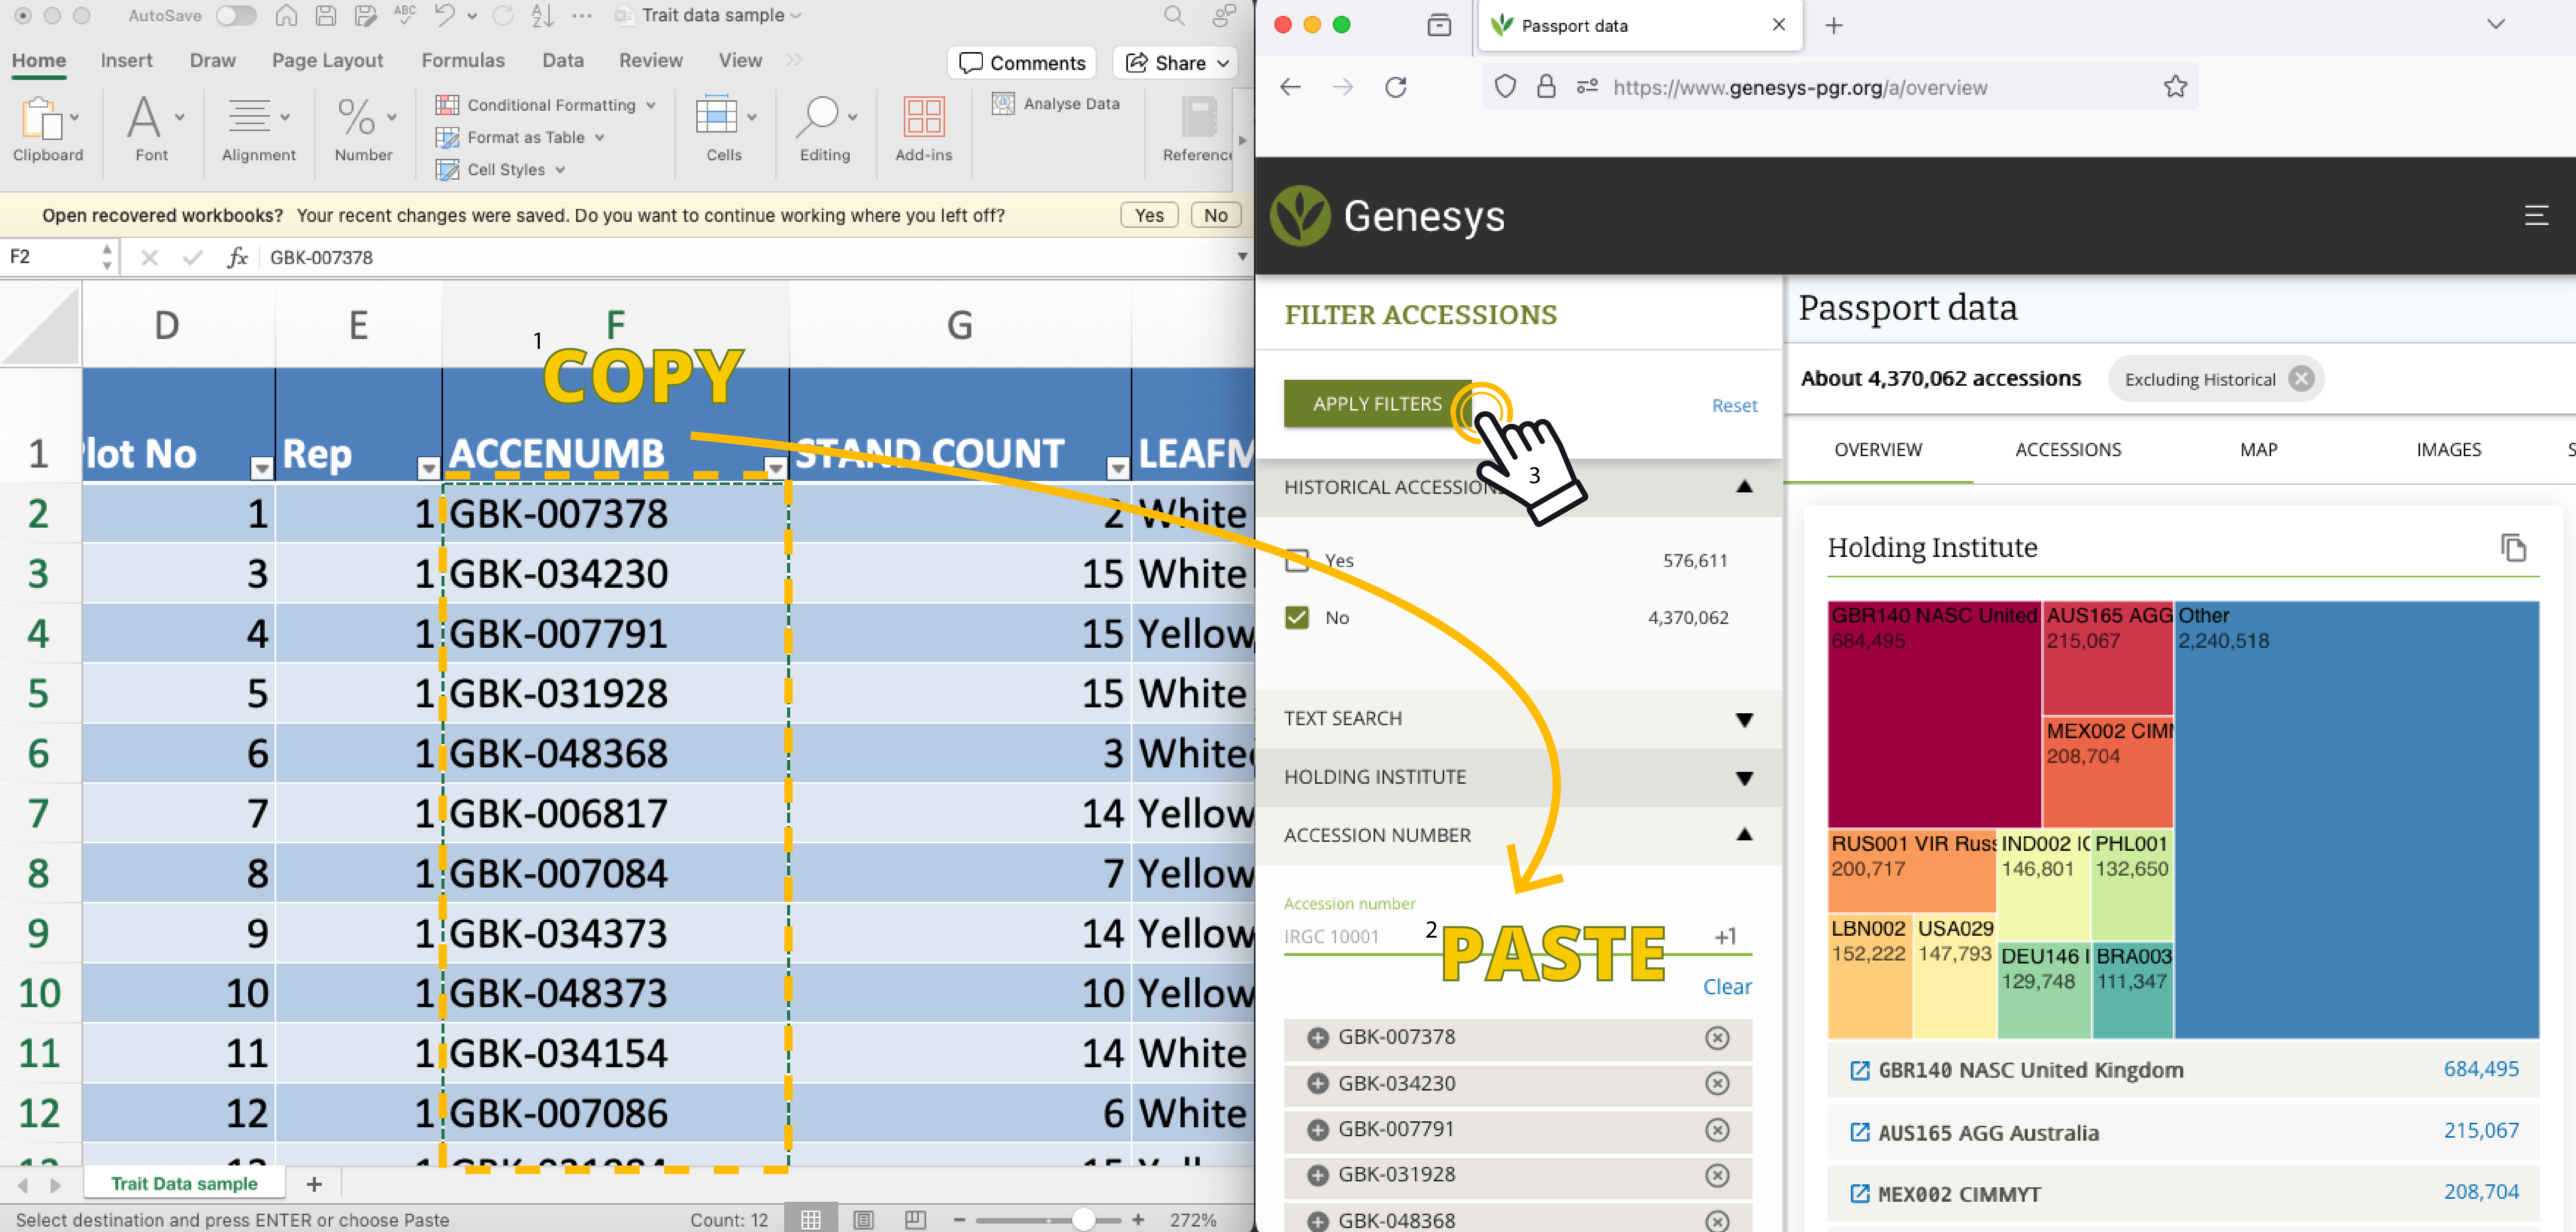Image resolution: width=2576 pixels, height=1232 pixels.
Task: Remove GBK-007378 from accession filter list
Action: tap(1717, 1038)
